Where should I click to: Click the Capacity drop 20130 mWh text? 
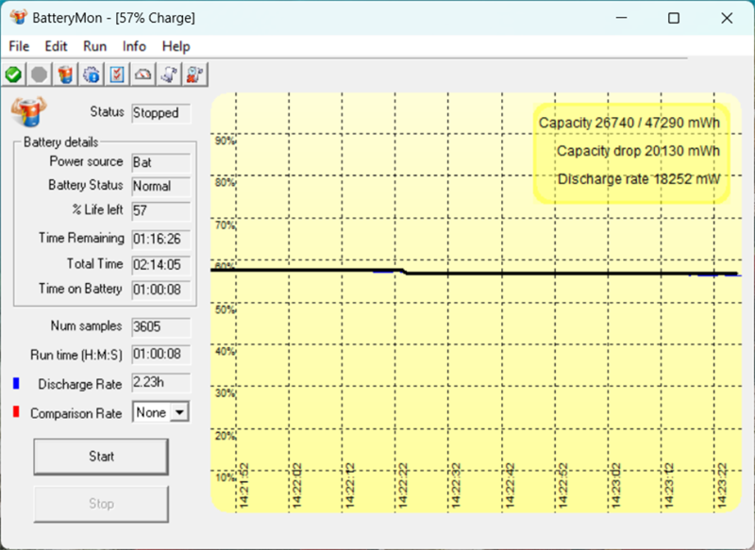pyautogui.click(x=639, y=151)
